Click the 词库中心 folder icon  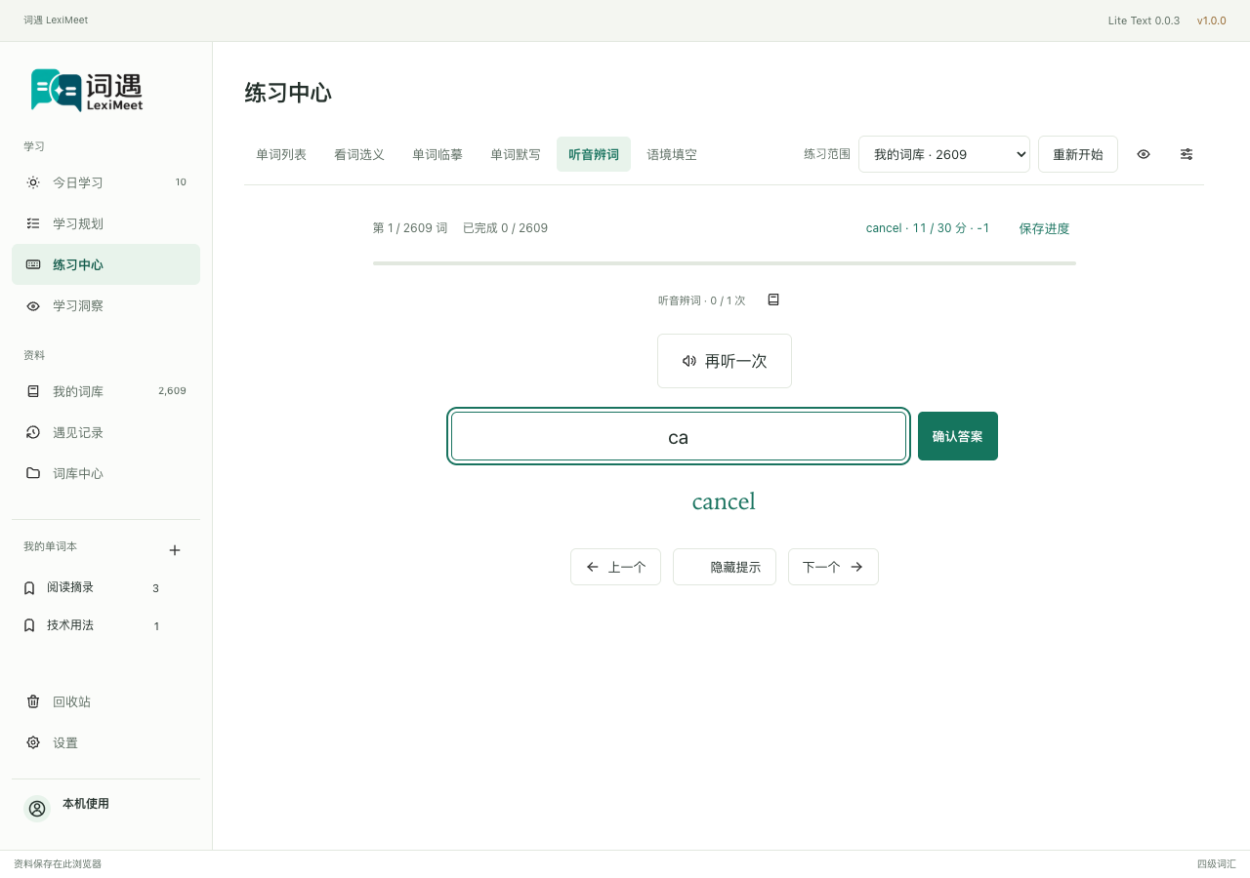click(x=33, y=473)
